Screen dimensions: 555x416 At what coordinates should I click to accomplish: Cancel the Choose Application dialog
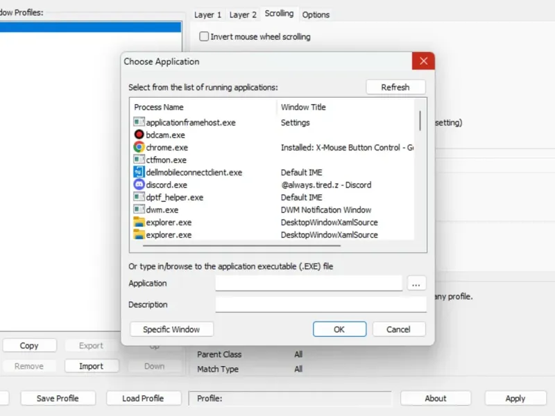tap(398, 329)
